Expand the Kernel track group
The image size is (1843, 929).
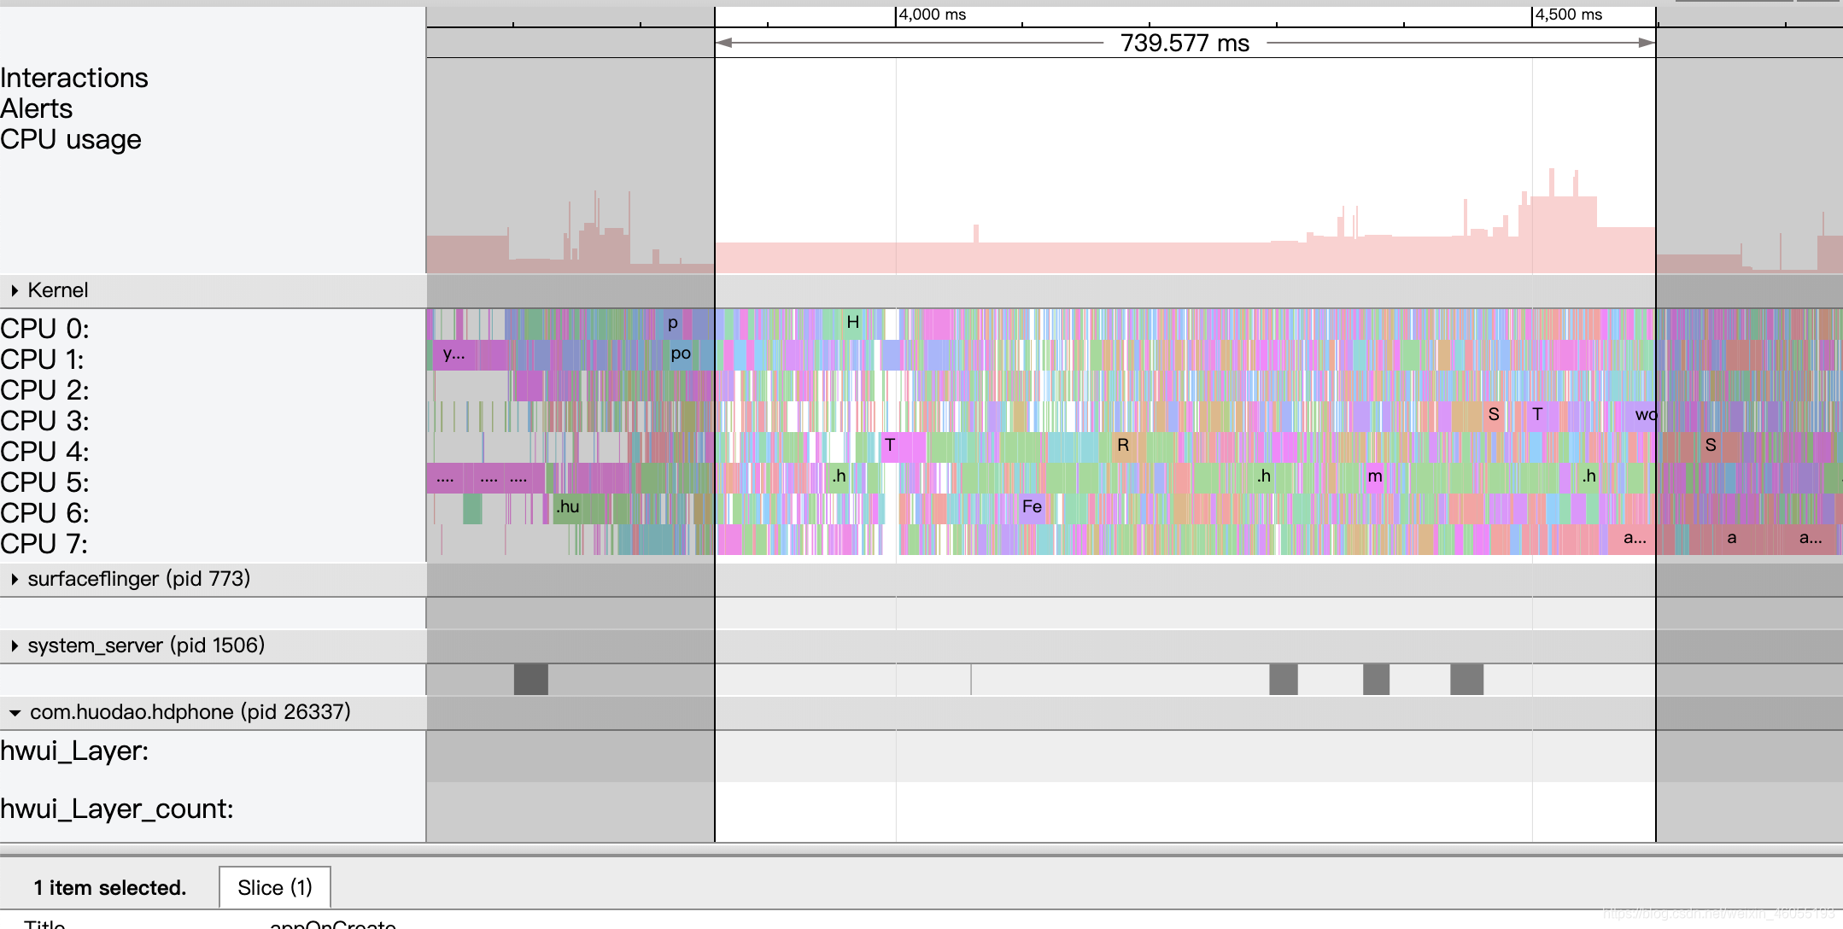[x=15, y=290]
